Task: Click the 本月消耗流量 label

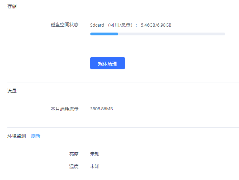Action: click(65, 109)
